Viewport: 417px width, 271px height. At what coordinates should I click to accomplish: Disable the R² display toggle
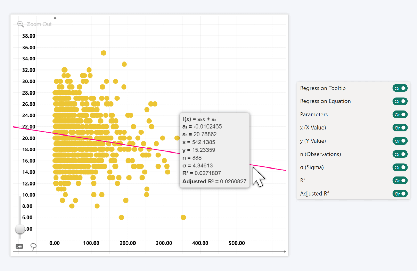pyautogui.click(x=400, y=180)
